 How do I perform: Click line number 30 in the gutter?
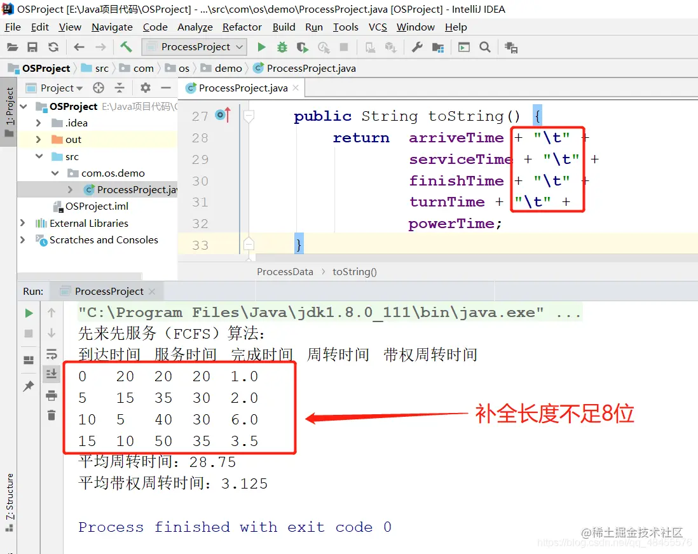click(x=200, y=181)
